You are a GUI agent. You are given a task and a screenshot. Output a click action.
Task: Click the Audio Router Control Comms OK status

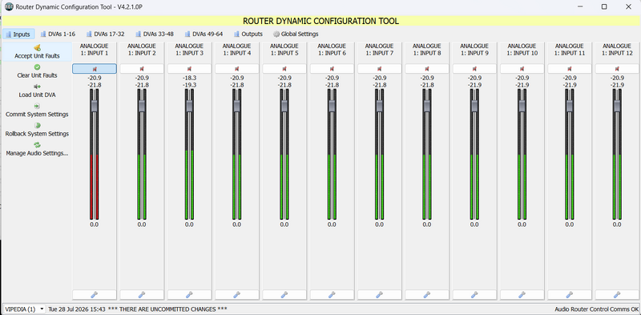[596, 309]
